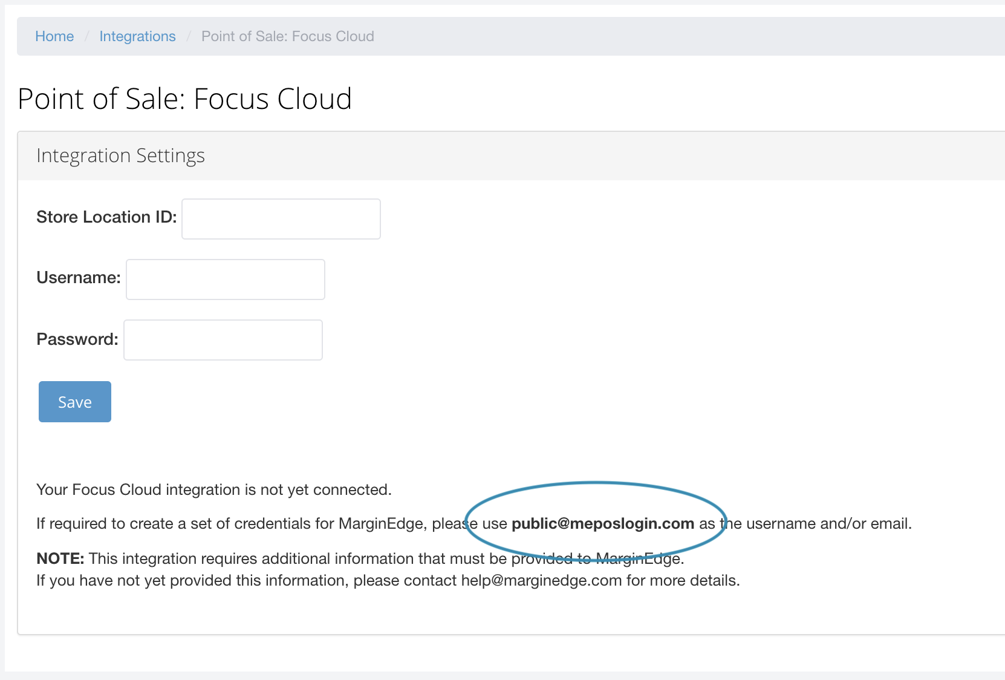Go to the Home breadcrumb link
The image size is (1005, 680).
pos(54,36)
